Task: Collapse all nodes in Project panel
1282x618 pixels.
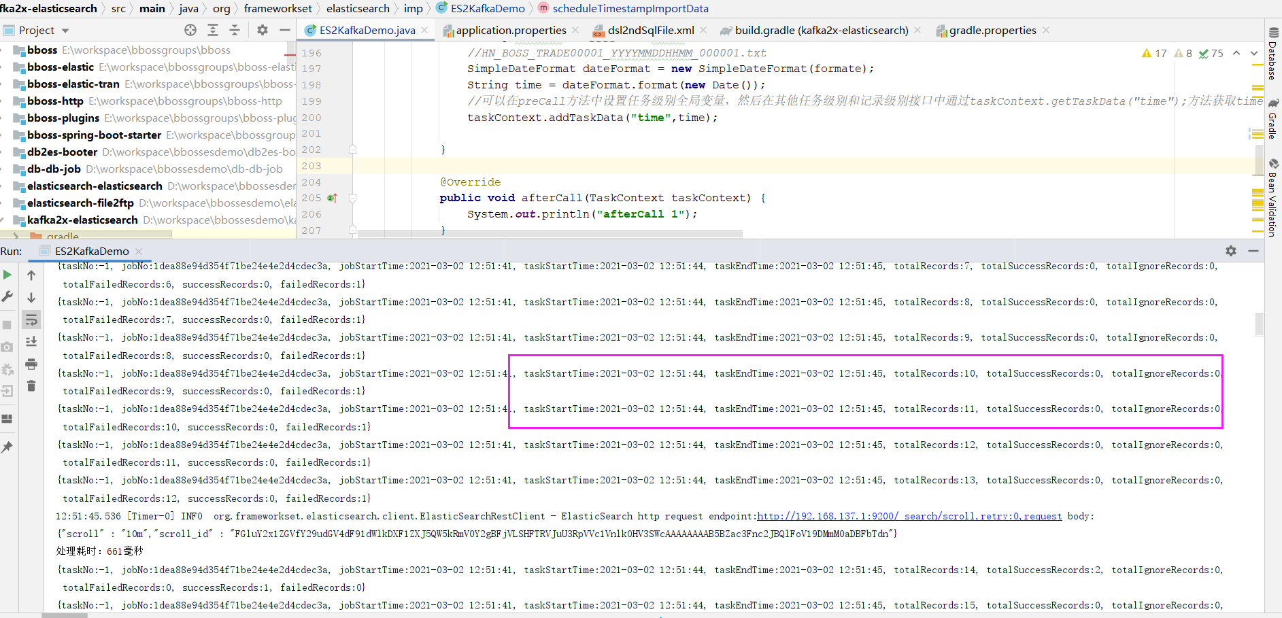Action: coord(235,30)
